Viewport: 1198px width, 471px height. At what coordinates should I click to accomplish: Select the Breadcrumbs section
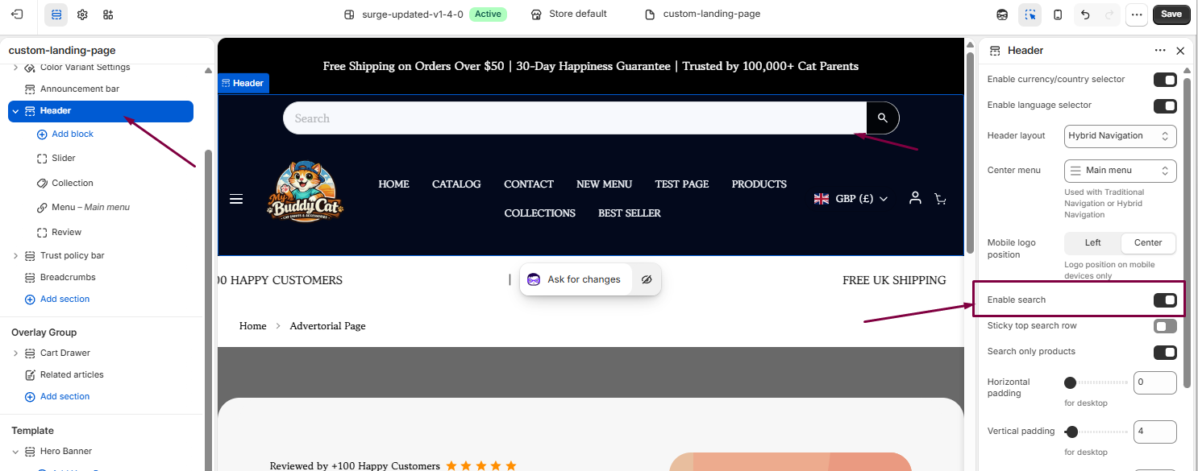[x=68, y=277]
